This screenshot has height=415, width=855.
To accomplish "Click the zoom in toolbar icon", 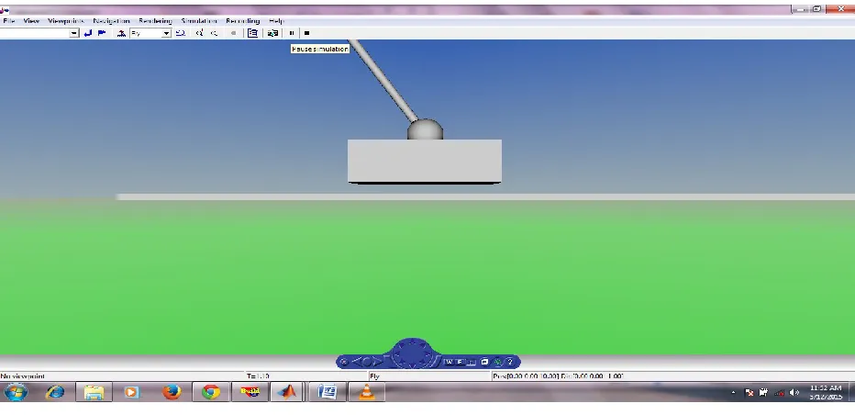I will (x=200, y=33).
